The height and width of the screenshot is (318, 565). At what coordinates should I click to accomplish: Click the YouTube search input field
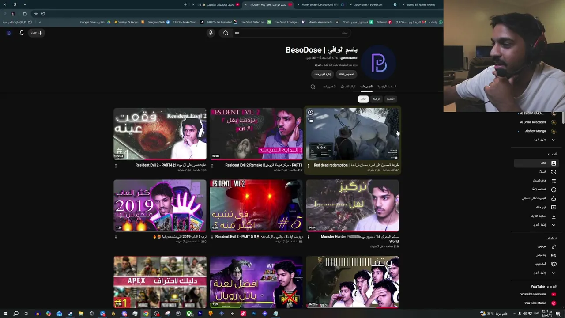pyautogui.click(x=291, y=33)
